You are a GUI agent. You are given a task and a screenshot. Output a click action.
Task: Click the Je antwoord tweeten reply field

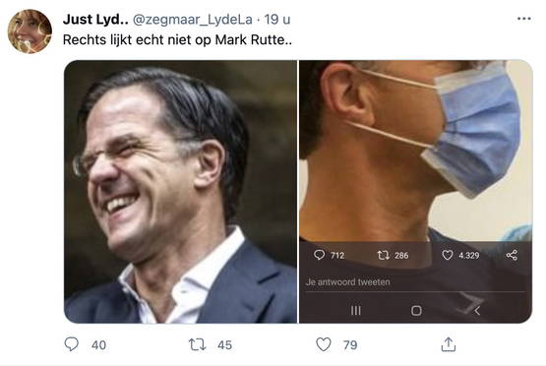415,282
